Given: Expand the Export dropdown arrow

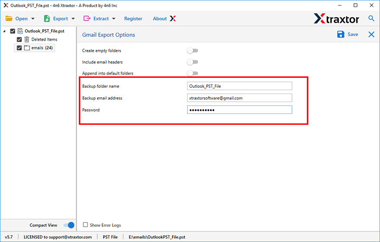Looking at the screenshot, I should point(73,19).
